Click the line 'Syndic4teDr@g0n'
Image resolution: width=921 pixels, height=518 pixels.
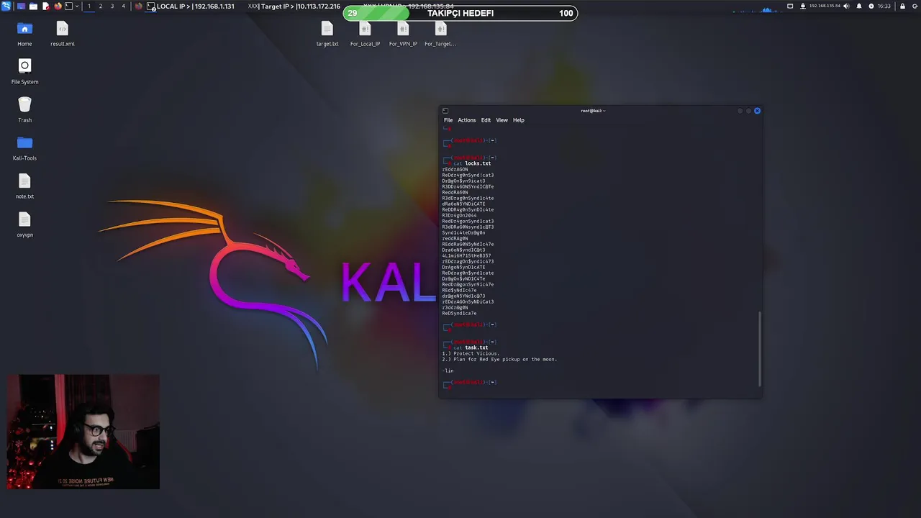(463, 232)
